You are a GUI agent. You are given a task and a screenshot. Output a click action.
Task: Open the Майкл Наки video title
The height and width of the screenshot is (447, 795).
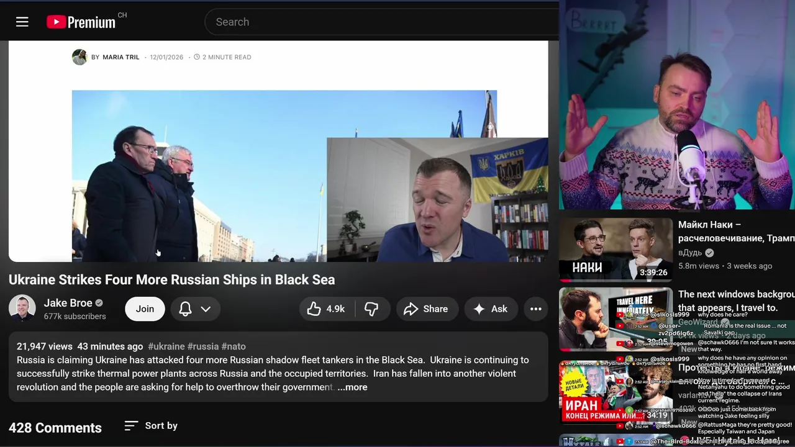coord(736,232)
